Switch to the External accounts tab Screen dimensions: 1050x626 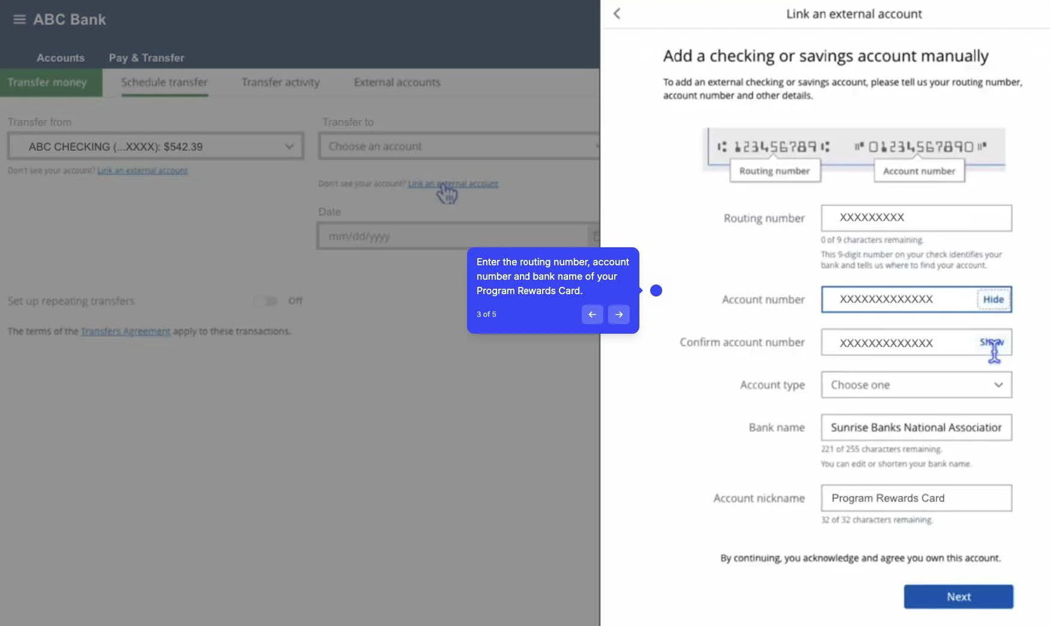[397, 82]
